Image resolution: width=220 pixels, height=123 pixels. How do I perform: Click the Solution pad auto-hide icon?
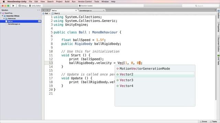click(x=38, y=10)
